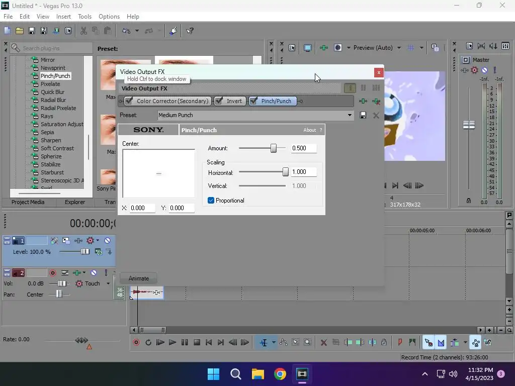
Task: Expand the split screen view dropdown arrow
Action: pyautogui.click(x=349, y=48)
